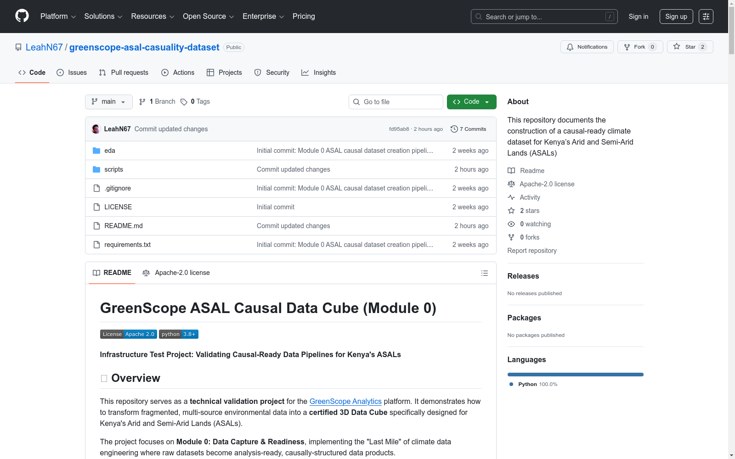This screenshot has width=735, height=459.
Task: Click the watching eye icon in About
Action: click(x=511, y=224)
